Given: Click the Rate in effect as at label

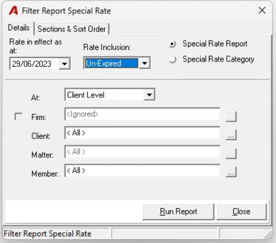Looking at the screenshot, I should coord(35,46).
